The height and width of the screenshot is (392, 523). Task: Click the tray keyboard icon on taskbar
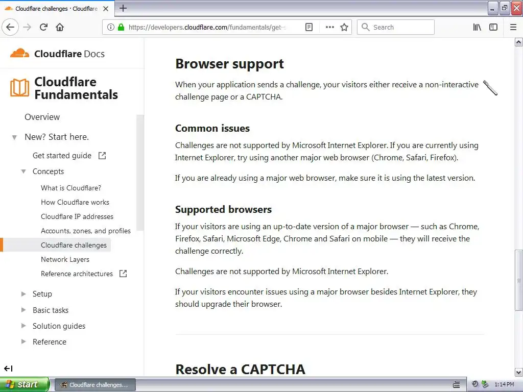click(457, 385)
